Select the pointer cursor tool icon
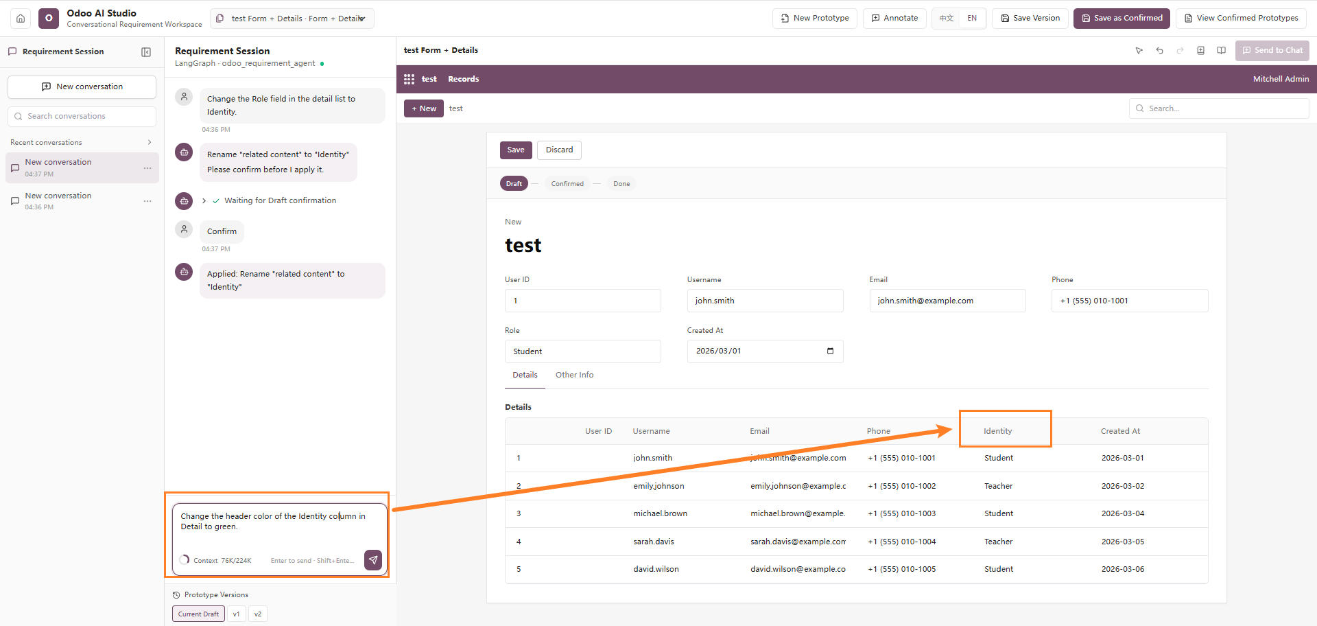 coord(1139,51)
